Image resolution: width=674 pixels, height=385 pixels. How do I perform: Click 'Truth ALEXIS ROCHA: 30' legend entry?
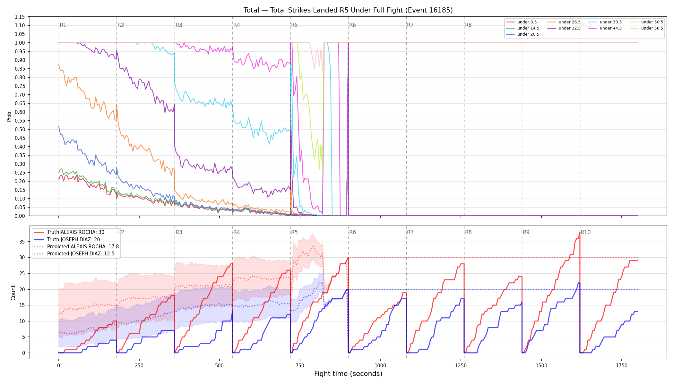(x=76, y=232)
